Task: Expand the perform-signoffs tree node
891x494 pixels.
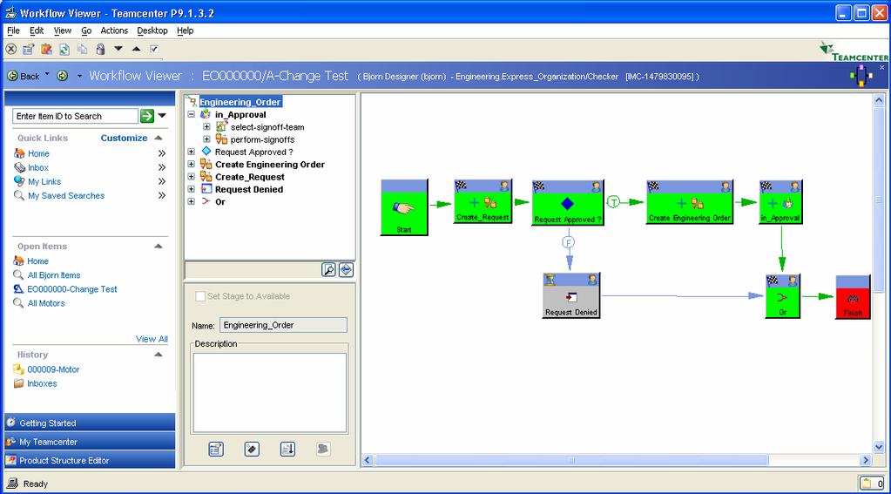Action: pos(206,139)
